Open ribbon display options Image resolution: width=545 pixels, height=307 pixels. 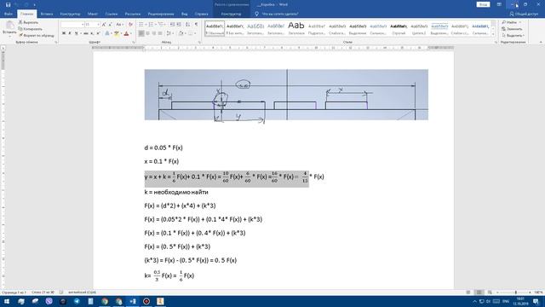tap(499, 4)
